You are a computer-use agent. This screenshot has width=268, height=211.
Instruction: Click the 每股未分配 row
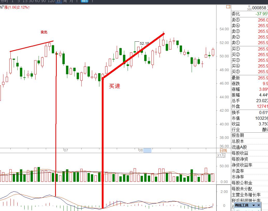tap(250, 189)
